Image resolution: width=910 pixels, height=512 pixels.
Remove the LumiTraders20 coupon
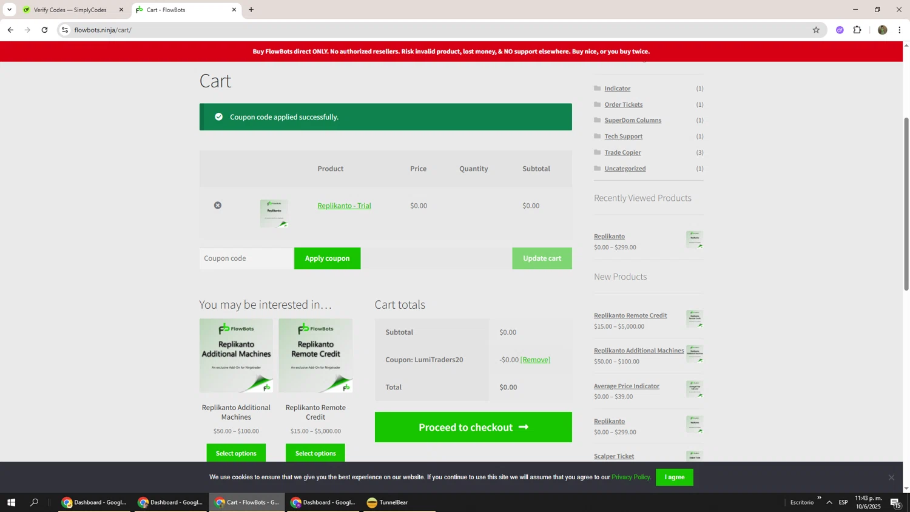(535, 360)
